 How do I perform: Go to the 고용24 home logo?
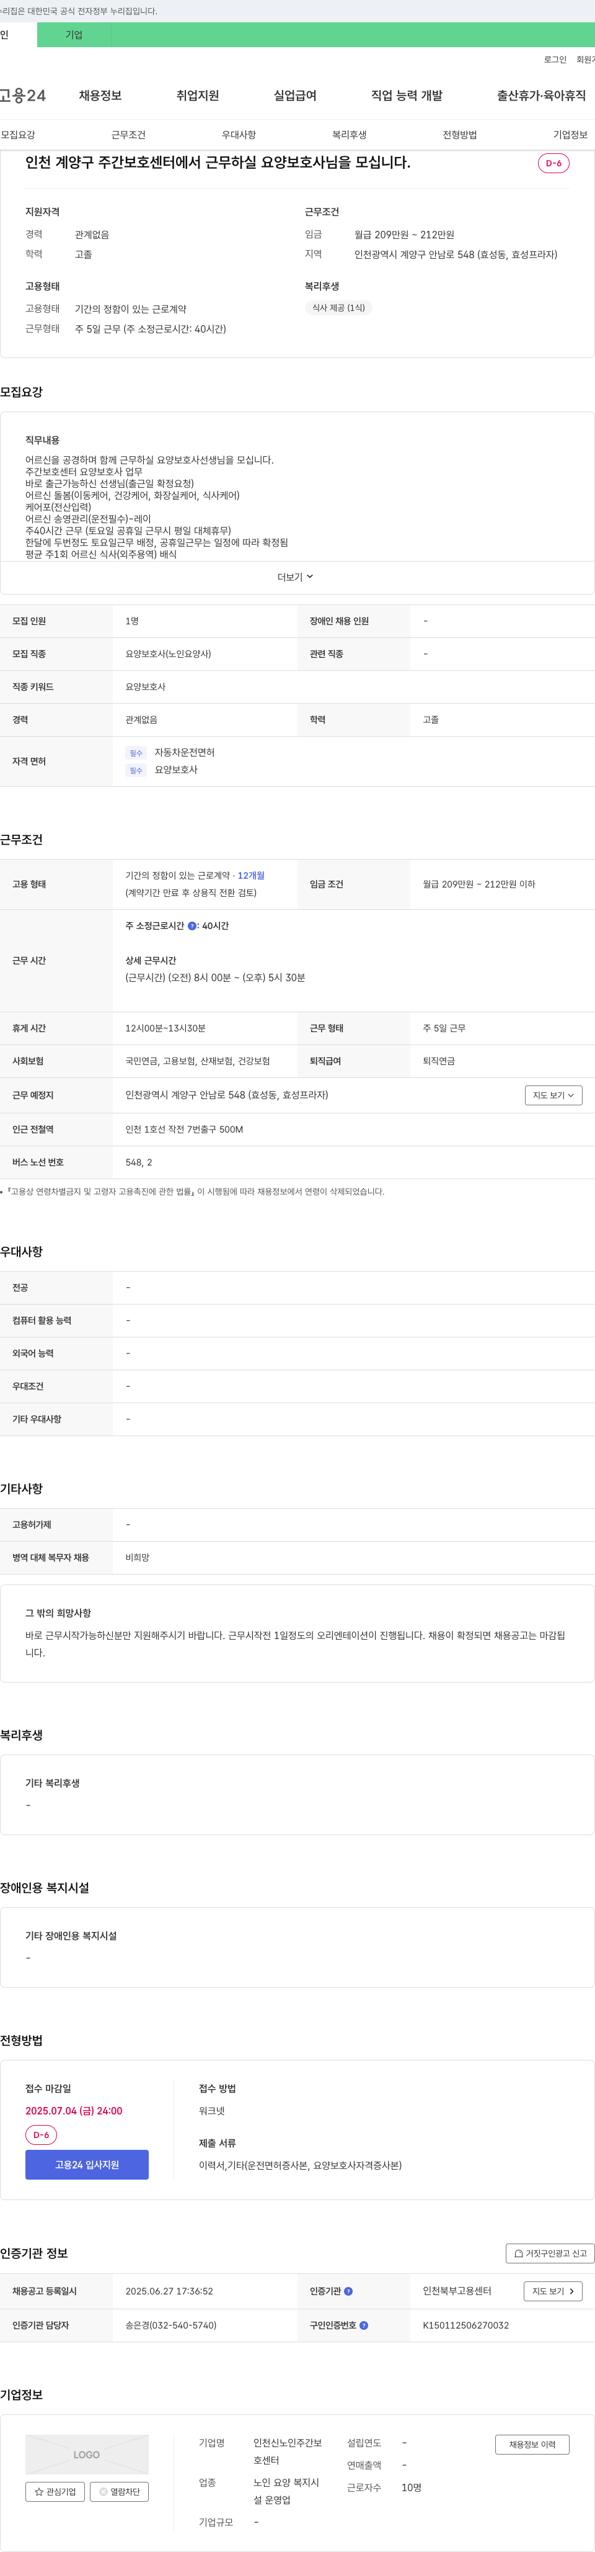click(23, 95)
